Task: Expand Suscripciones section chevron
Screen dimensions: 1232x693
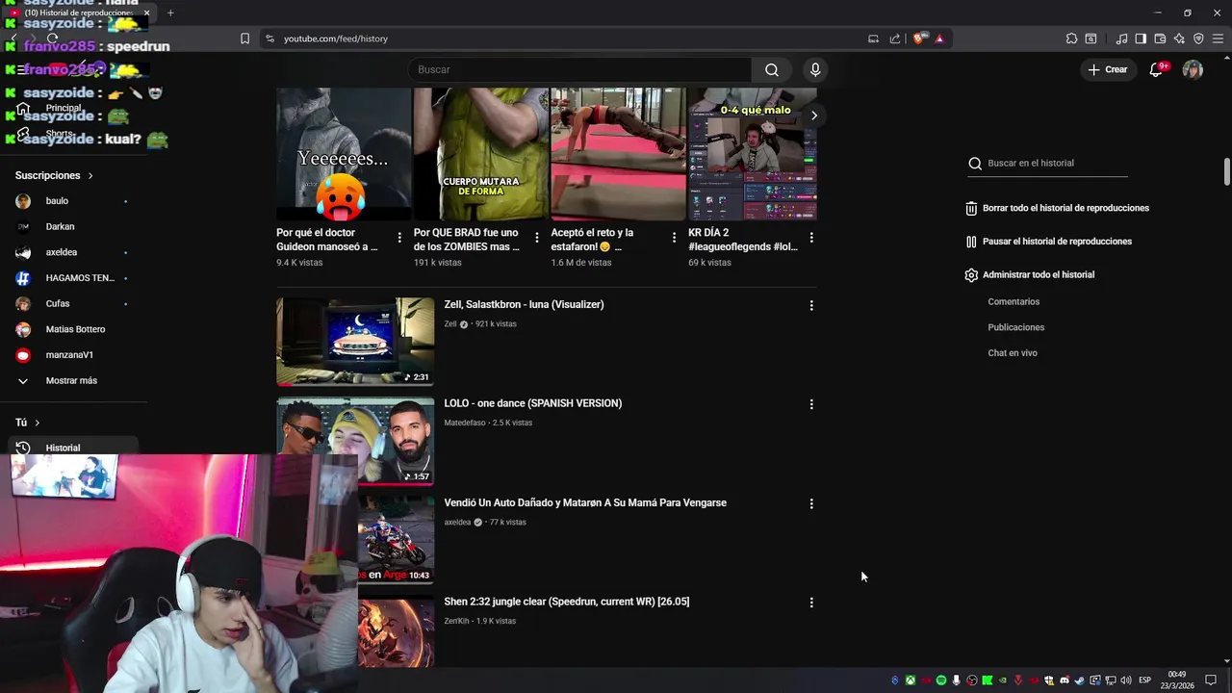Action: (90, 176)
